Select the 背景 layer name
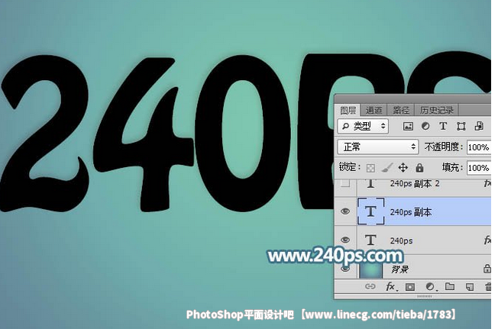The width and height of the screenshot is (498, 329). tap(399, 269)
